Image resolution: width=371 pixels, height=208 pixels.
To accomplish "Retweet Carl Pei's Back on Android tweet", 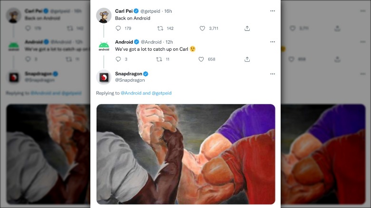I will (159, 28).
